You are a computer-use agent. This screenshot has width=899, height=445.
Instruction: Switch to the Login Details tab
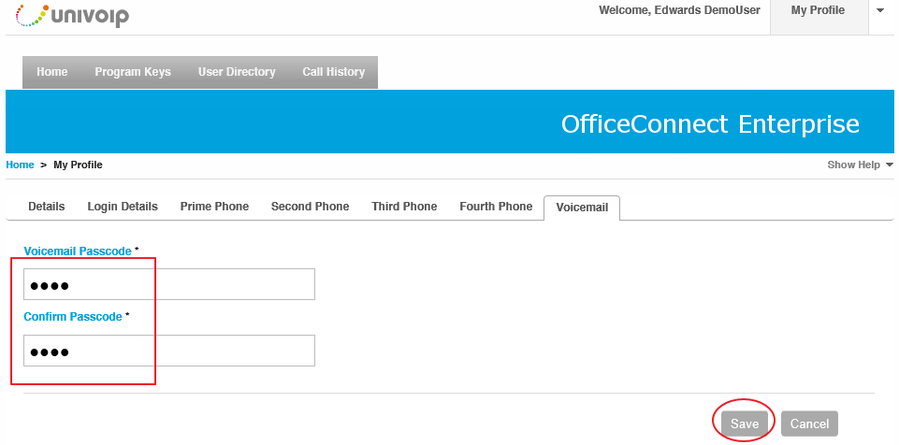pos(123,207)
